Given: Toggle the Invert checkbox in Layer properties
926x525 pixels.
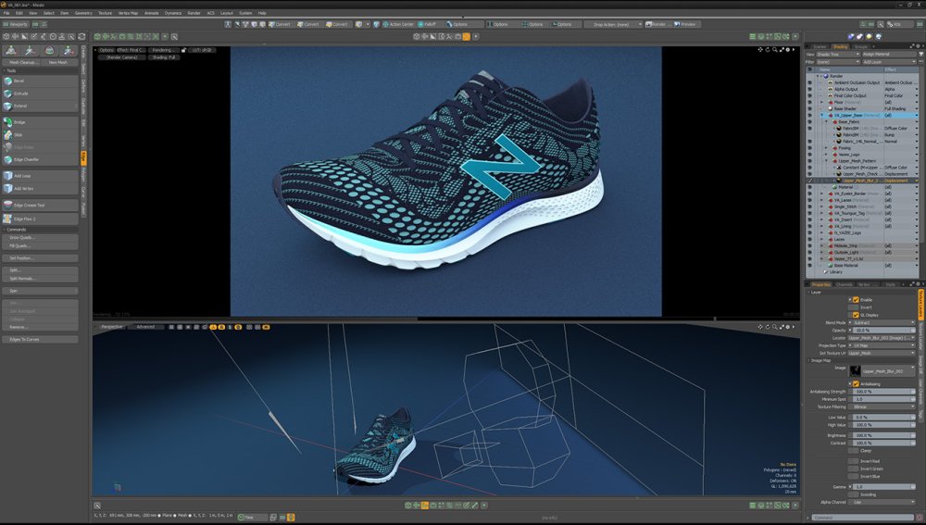Looking at the screenshot, I should coord(856,307).
